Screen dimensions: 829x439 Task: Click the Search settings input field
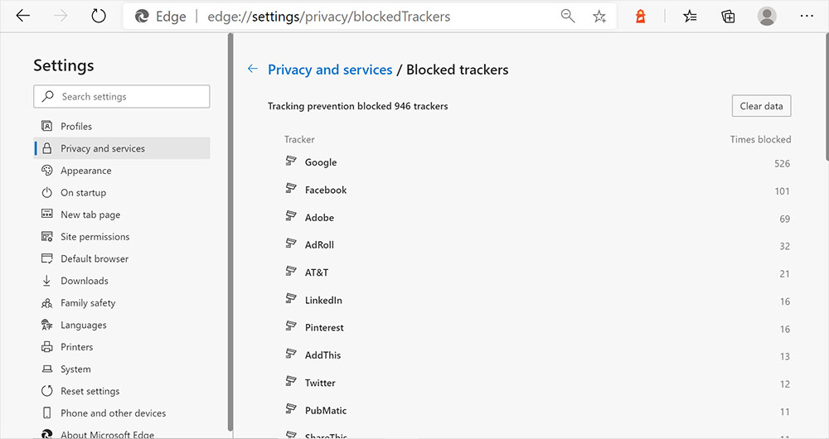(x=122, y=97)
